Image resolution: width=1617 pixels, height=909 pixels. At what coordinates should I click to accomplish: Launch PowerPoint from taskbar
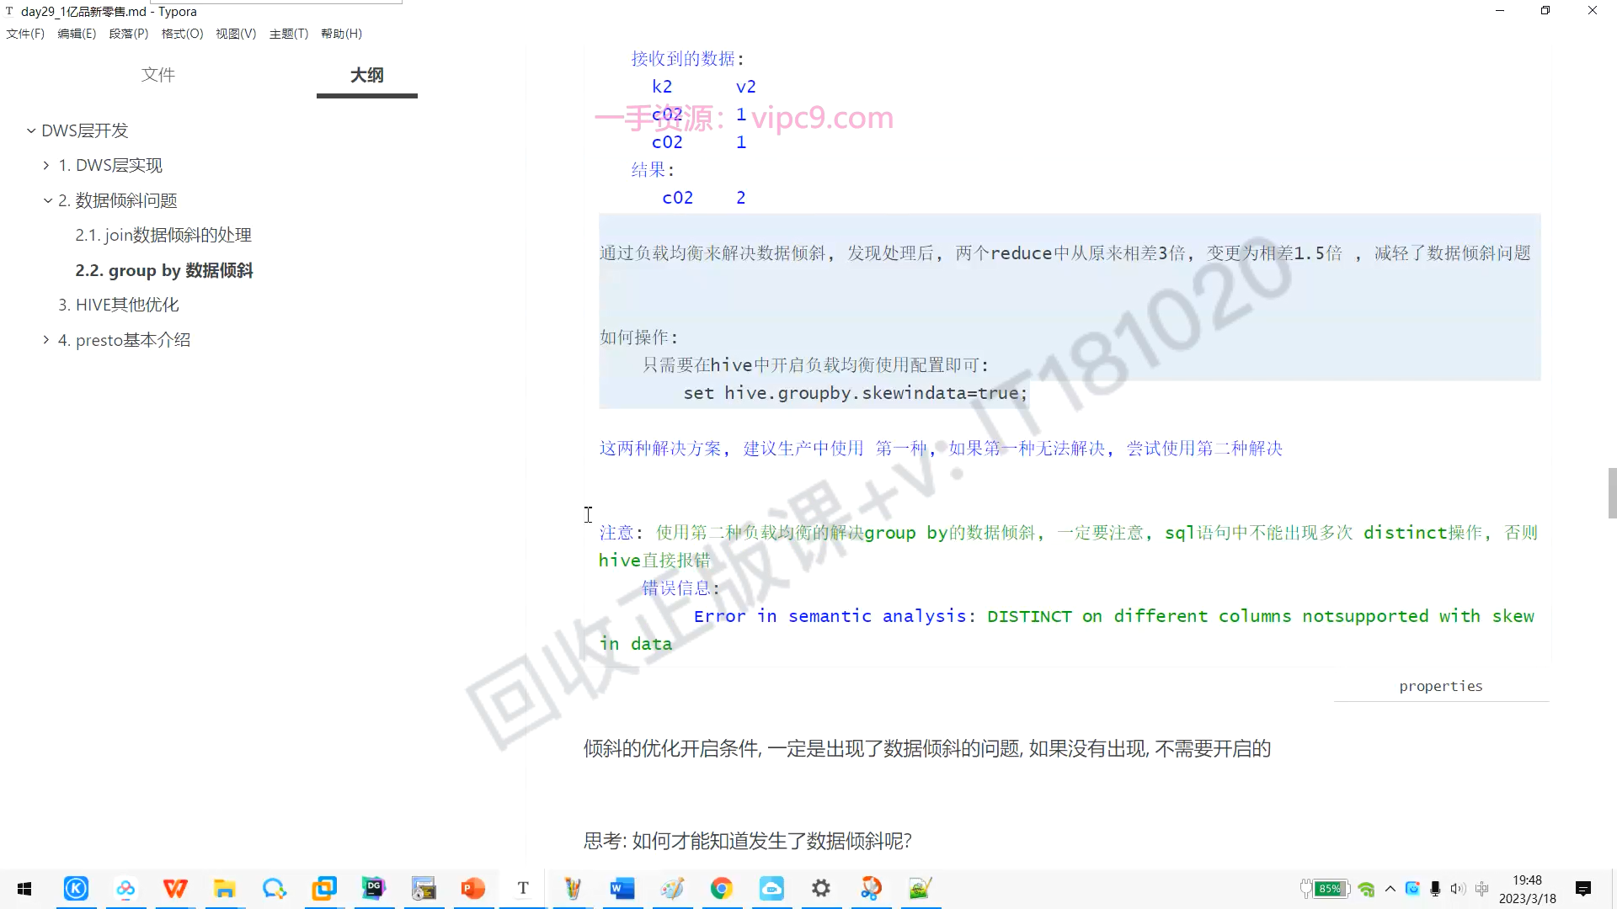[x=473, y=889]
